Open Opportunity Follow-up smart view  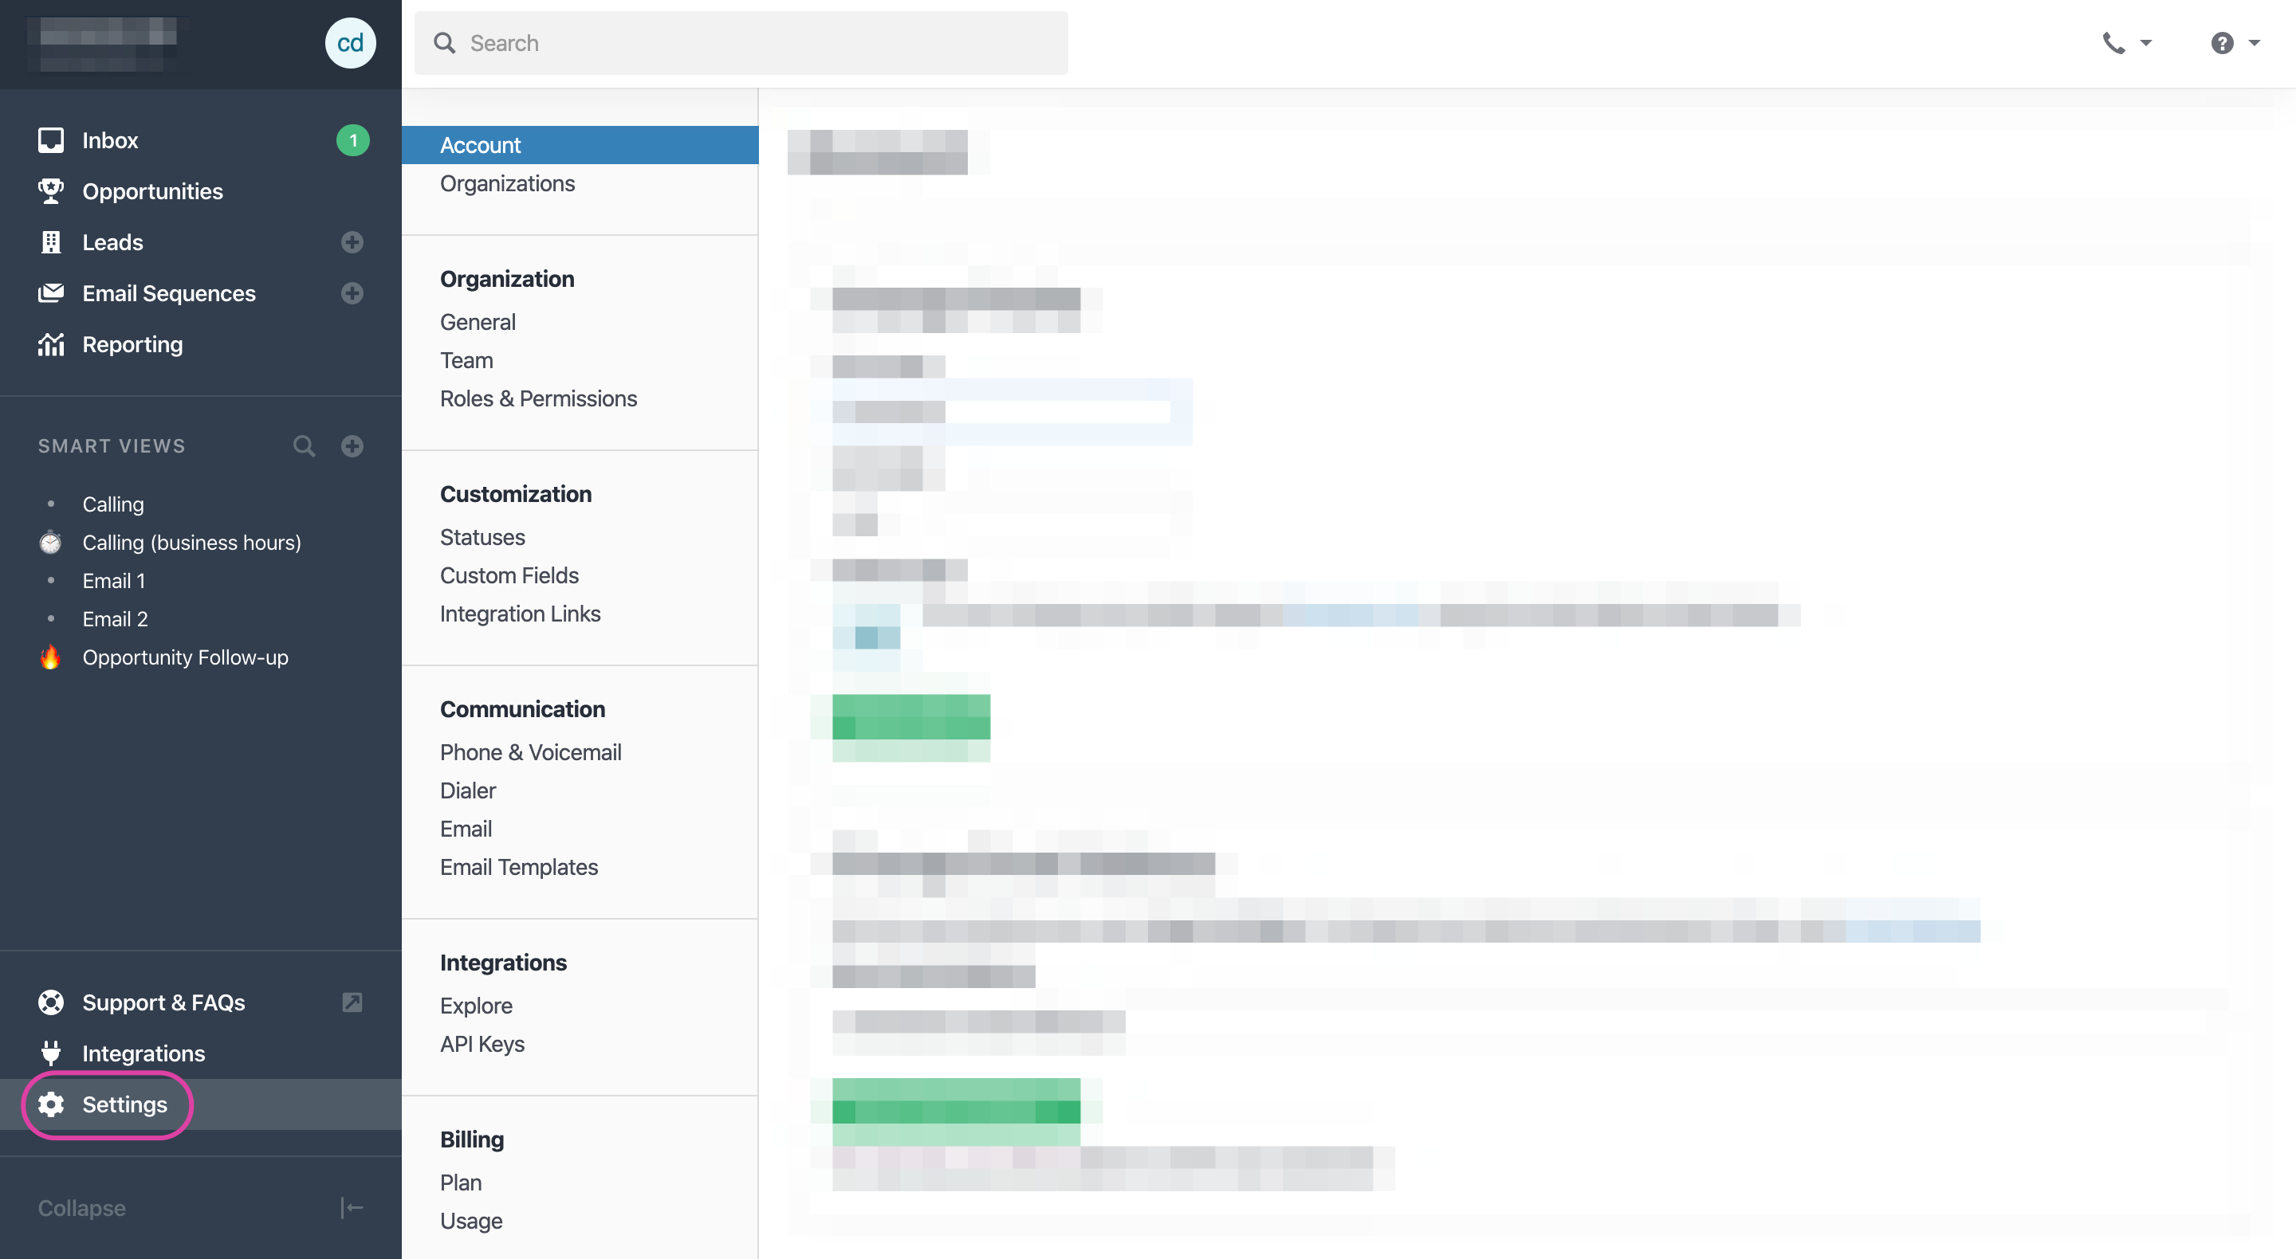(x=186, y=657)
